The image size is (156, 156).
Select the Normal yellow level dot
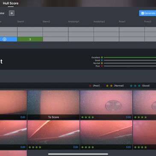tap(102, 63)
